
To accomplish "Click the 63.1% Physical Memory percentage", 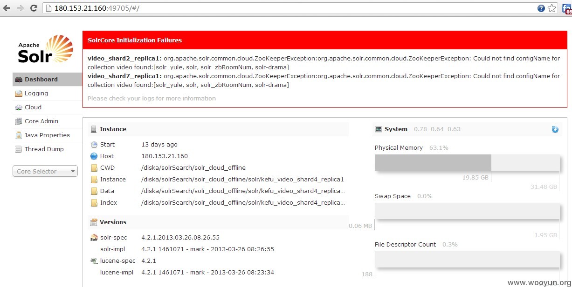I will pyautogui.click(x=439, y=148).
